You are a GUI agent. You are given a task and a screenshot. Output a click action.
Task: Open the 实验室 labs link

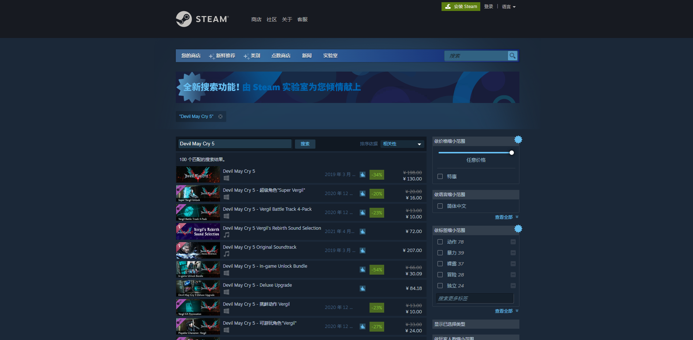[330, 56]
